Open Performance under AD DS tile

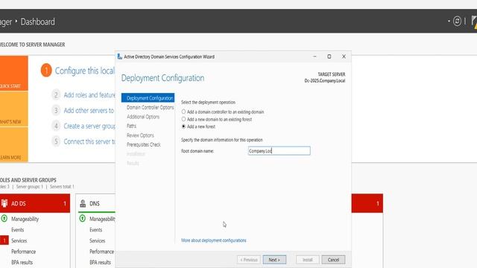click(23, 252)
